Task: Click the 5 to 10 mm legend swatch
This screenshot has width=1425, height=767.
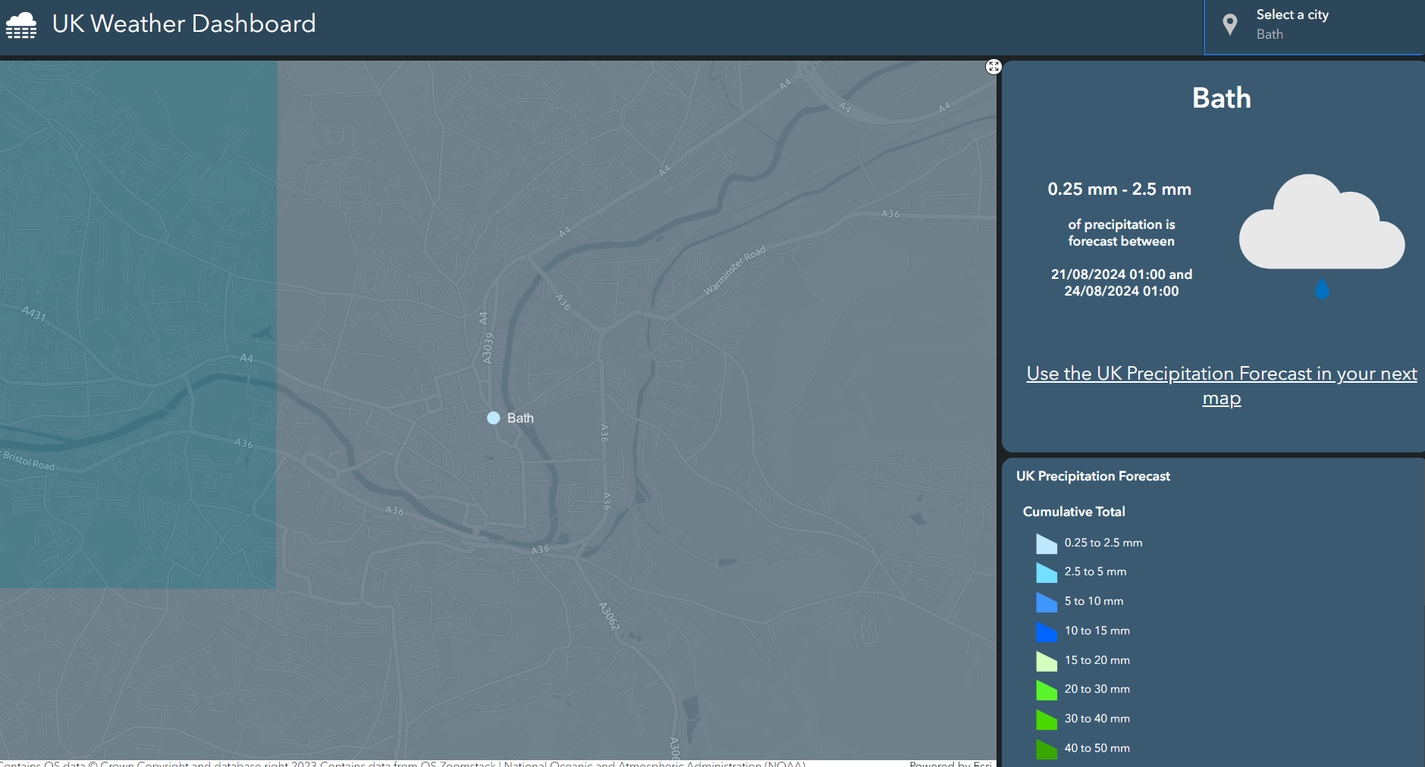Action: 1047,602
